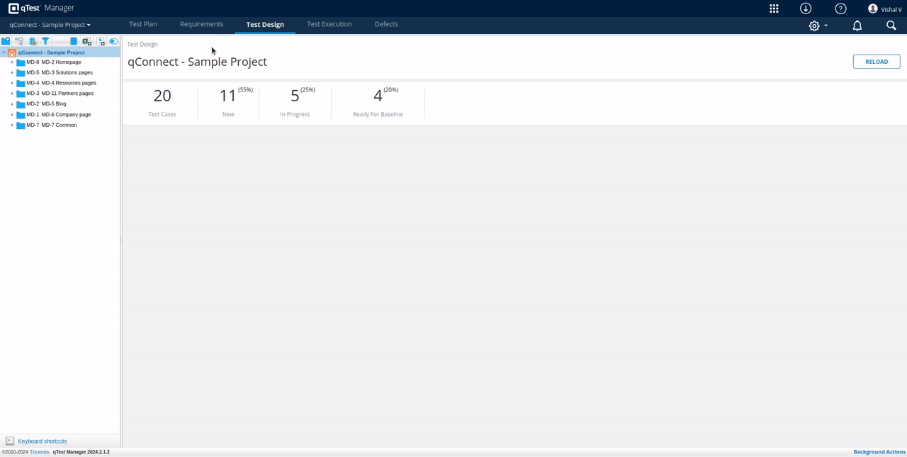Click the chart report toolbar icon

click(101, 41)
